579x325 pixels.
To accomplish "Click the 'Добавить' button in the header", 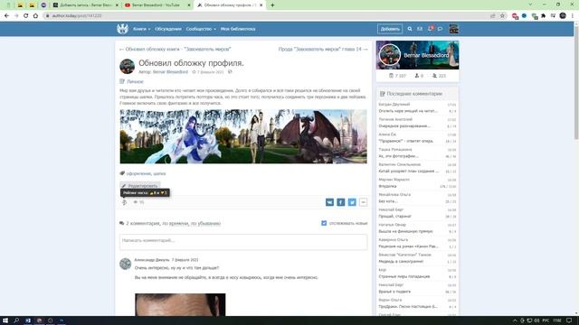I will [390, 29].
